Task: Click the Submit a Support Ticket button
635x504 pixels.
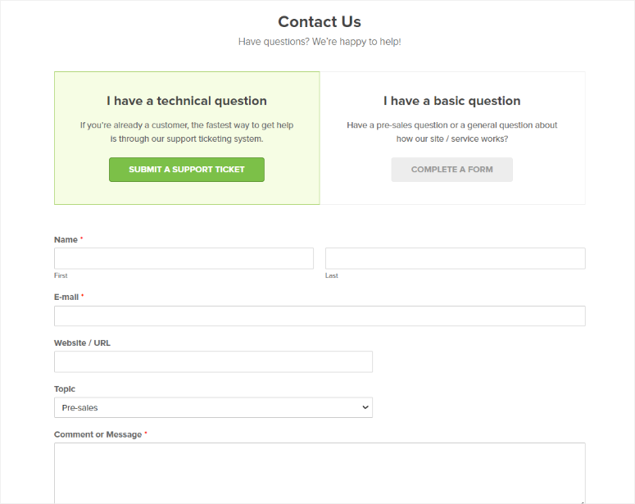Action: click(x=187, y=170)
